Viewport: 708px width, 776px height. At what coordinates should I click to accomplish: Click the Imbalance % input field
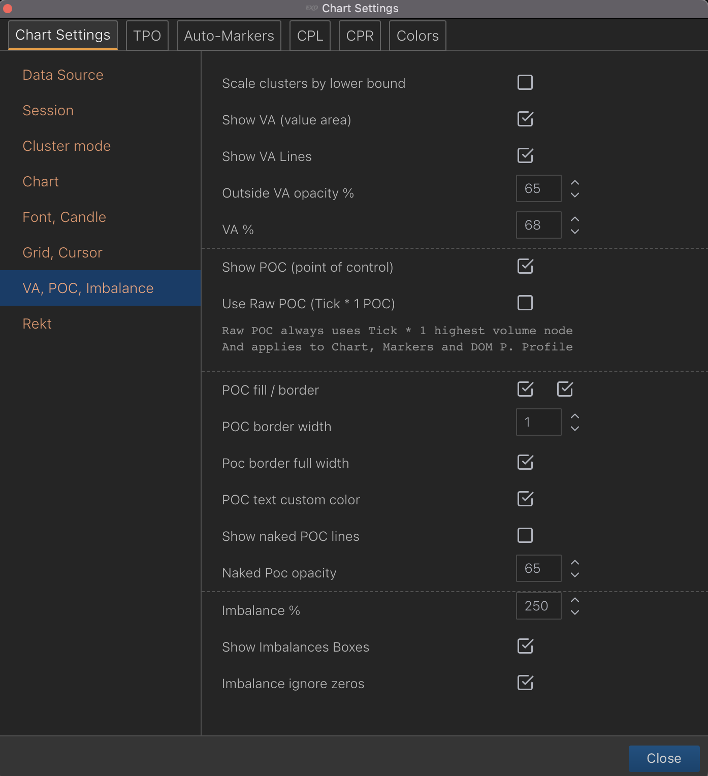coord(539,606)
